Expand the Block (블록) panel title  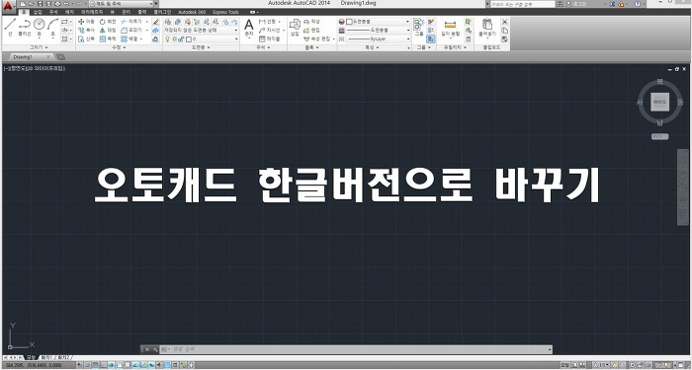pos(312,47)
